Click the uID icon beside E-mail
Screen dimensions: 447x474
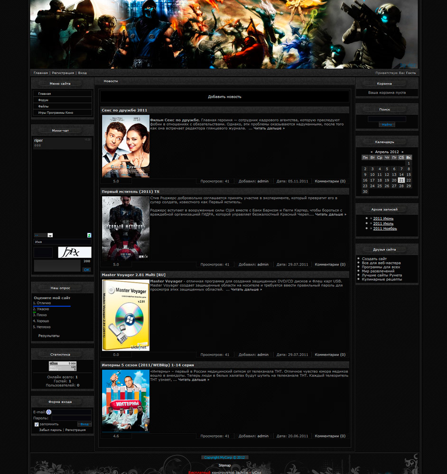click(x=49, y=412)
